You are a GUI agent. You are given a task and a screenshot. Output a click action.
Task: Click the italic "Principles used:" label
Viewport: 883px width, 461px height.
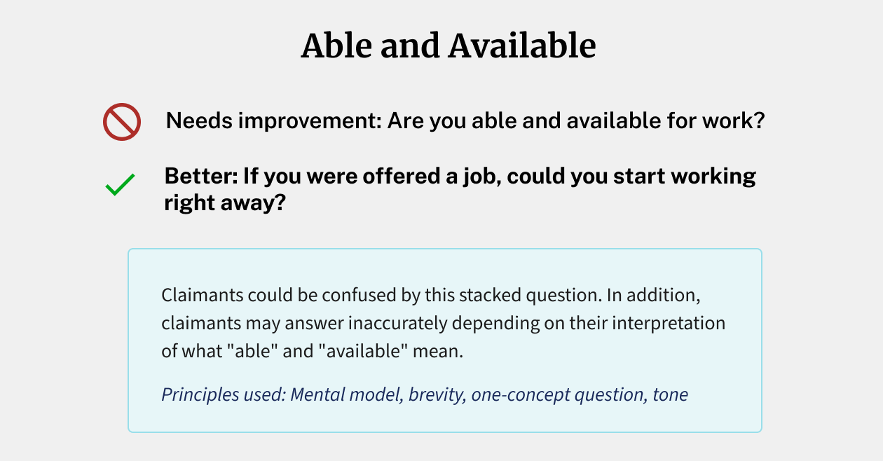224,394
